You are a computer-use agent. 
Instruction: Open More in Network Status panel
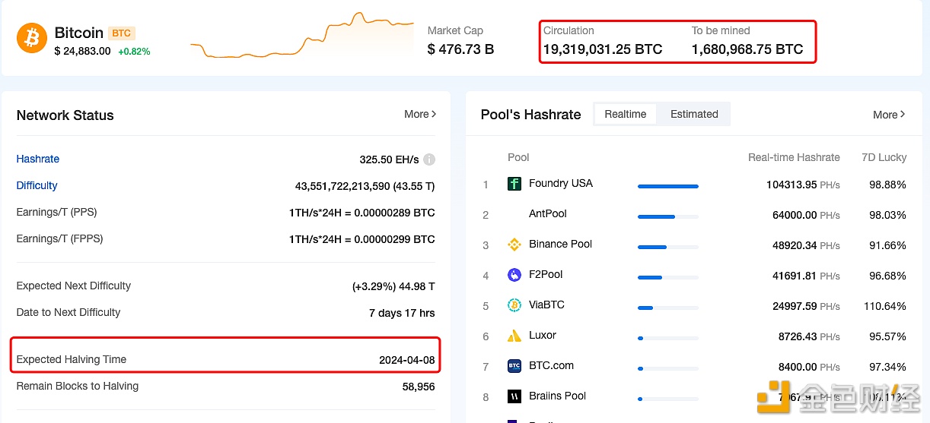click(x=420, y=114)
